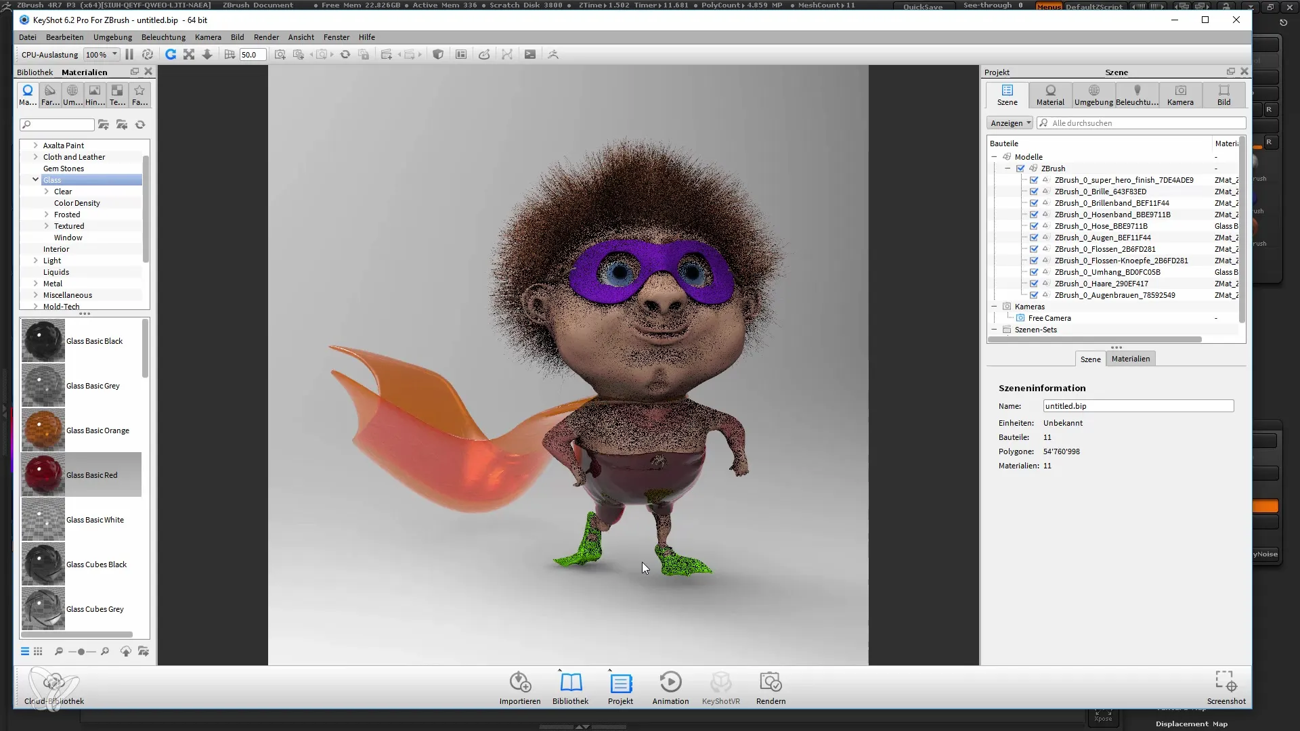Toggle visibility of ZBrush_0_Haare_290EF417

1034,283
